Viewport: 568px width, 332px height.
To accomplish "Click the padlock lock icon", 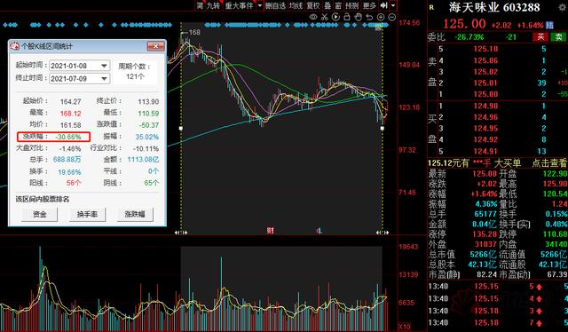I will pos(347,17).
